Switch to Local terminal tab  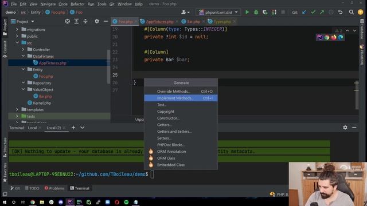click(32, 128)
